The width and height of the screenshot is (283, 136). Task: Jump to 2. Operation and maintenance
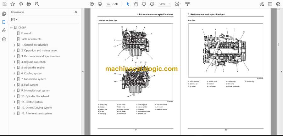pos(39,50)
